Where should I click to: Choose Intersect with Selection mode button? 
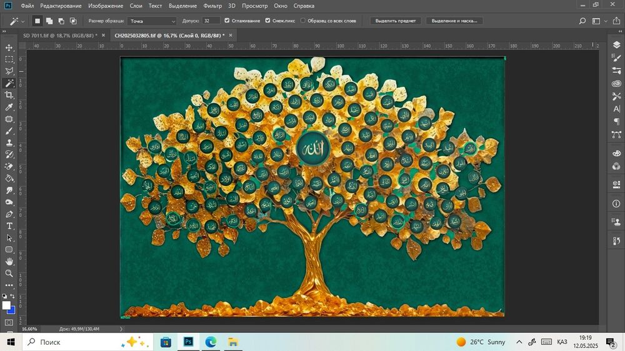pos(73,21)
